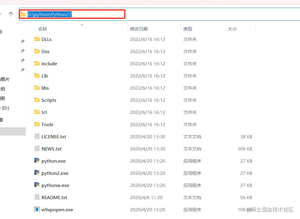Click the Doc folder name

click(46, 52)
